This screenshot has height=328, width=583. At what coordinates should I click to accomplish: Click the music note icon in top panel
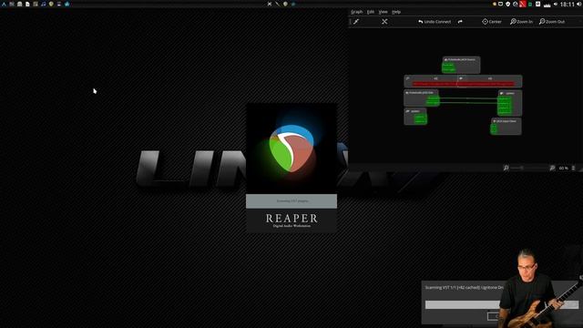tap(43, 4)
